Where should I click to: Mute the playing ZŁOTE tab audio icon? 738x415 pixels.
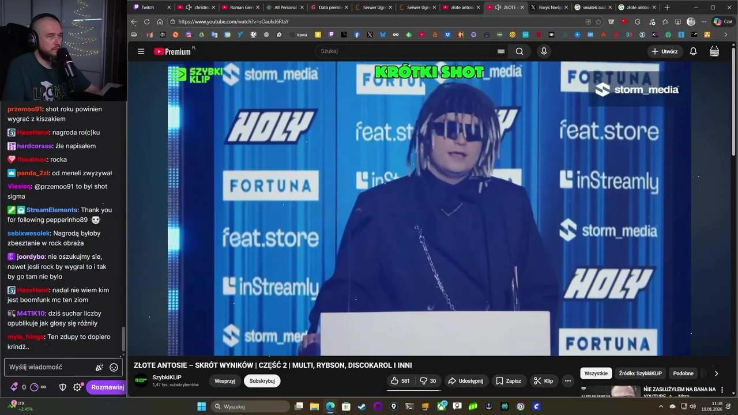pos(498,7)
